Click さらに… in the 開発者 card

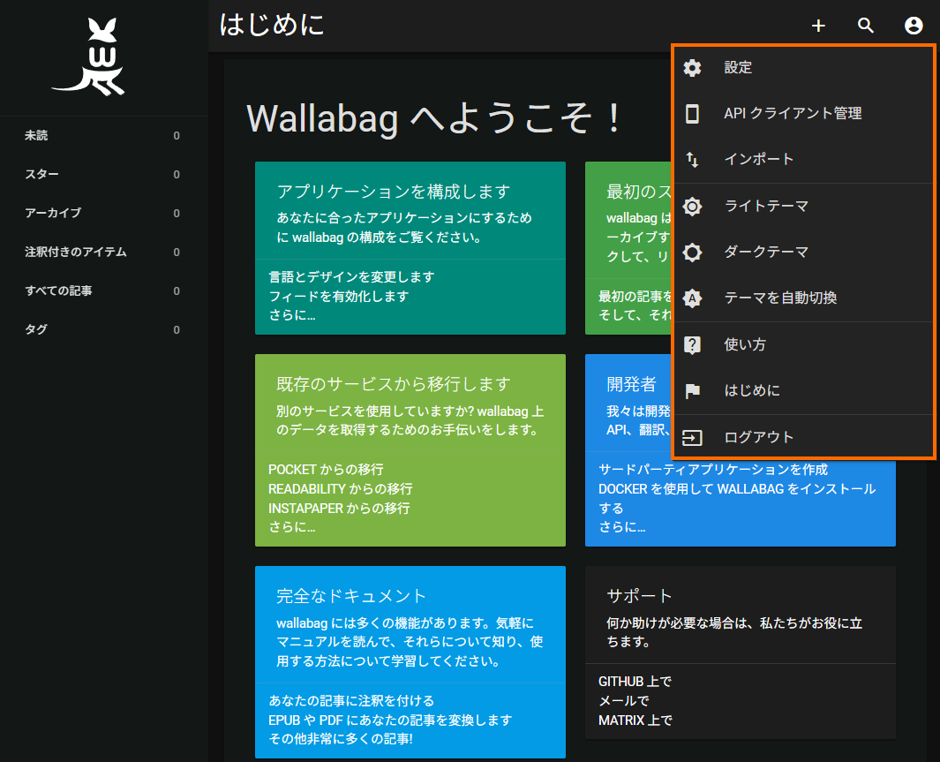(x=621, y=527)
